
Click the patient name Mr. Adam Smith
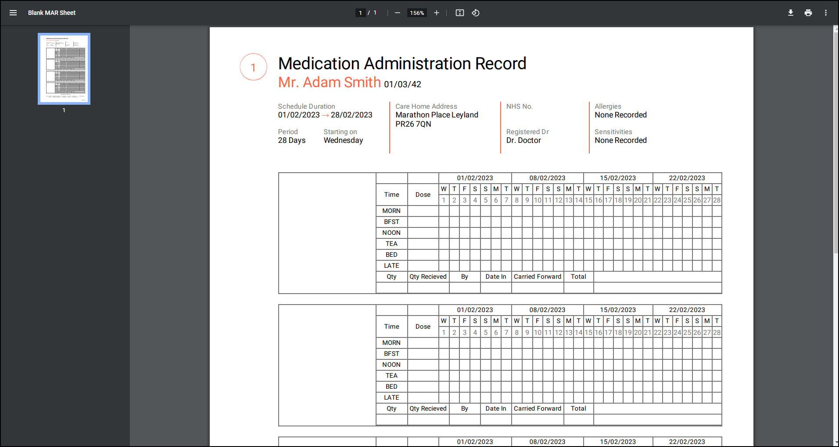329,82
